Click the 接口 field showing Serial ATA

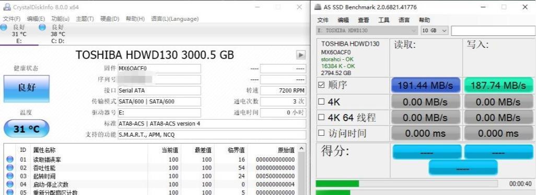(159, 90)
